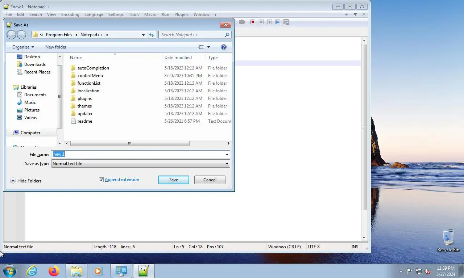Start macro recording with the red record icon
Image resolution: width=464 pixels, height=278 pixels.
[253, 22]
